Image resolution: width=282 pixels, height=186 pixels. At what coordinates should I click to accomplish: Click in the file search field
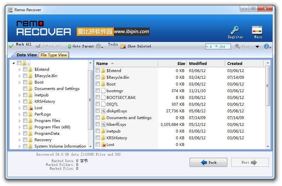(218, 46)
